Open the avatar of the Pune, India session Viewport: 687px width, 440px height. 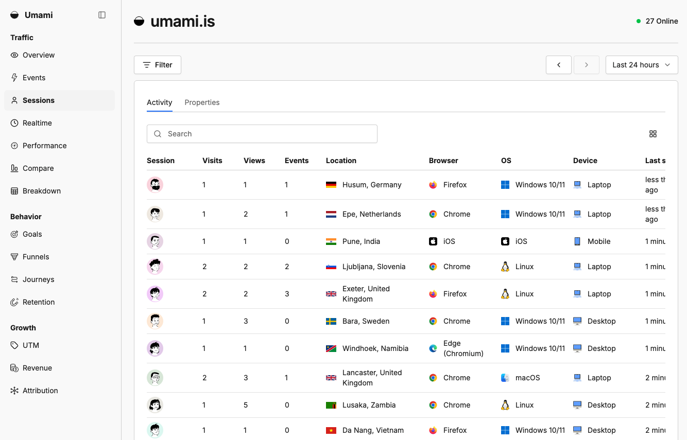click(155, 241)
